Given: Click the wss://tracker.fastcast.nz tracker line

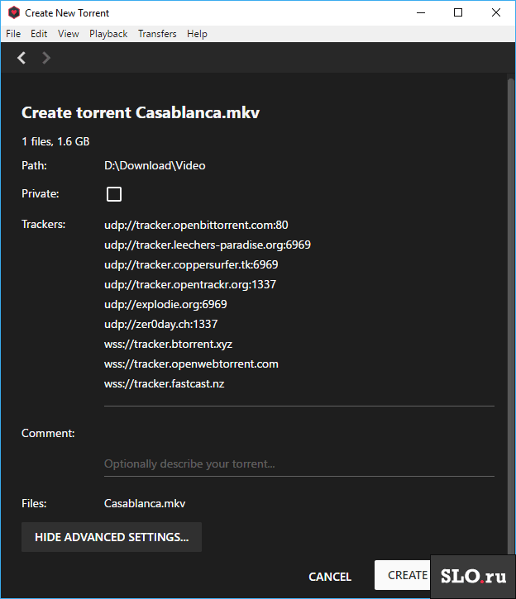Looking at the screenshot, I should (x=165, y=383).
